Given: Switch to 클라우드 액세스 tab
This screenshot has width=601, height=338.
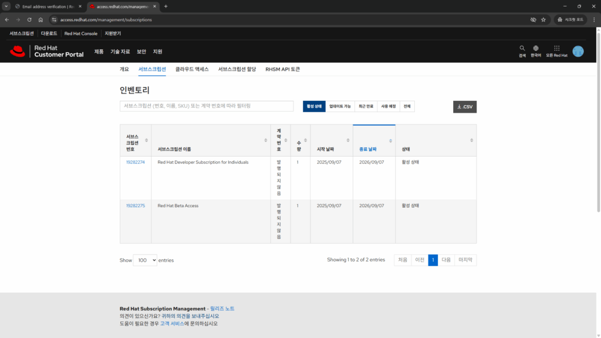Looking at the screenshot, I should 192,69.
